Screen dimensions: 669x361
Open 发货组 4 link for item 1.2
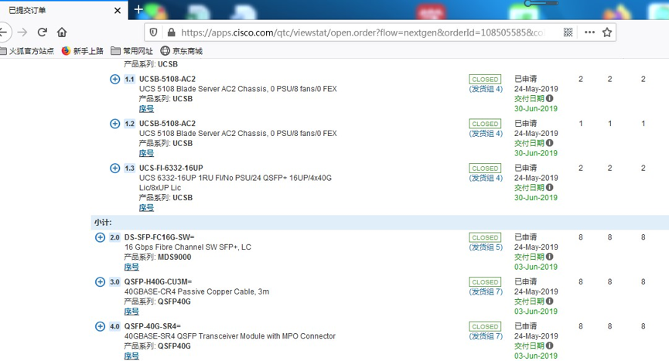(486, 134)
